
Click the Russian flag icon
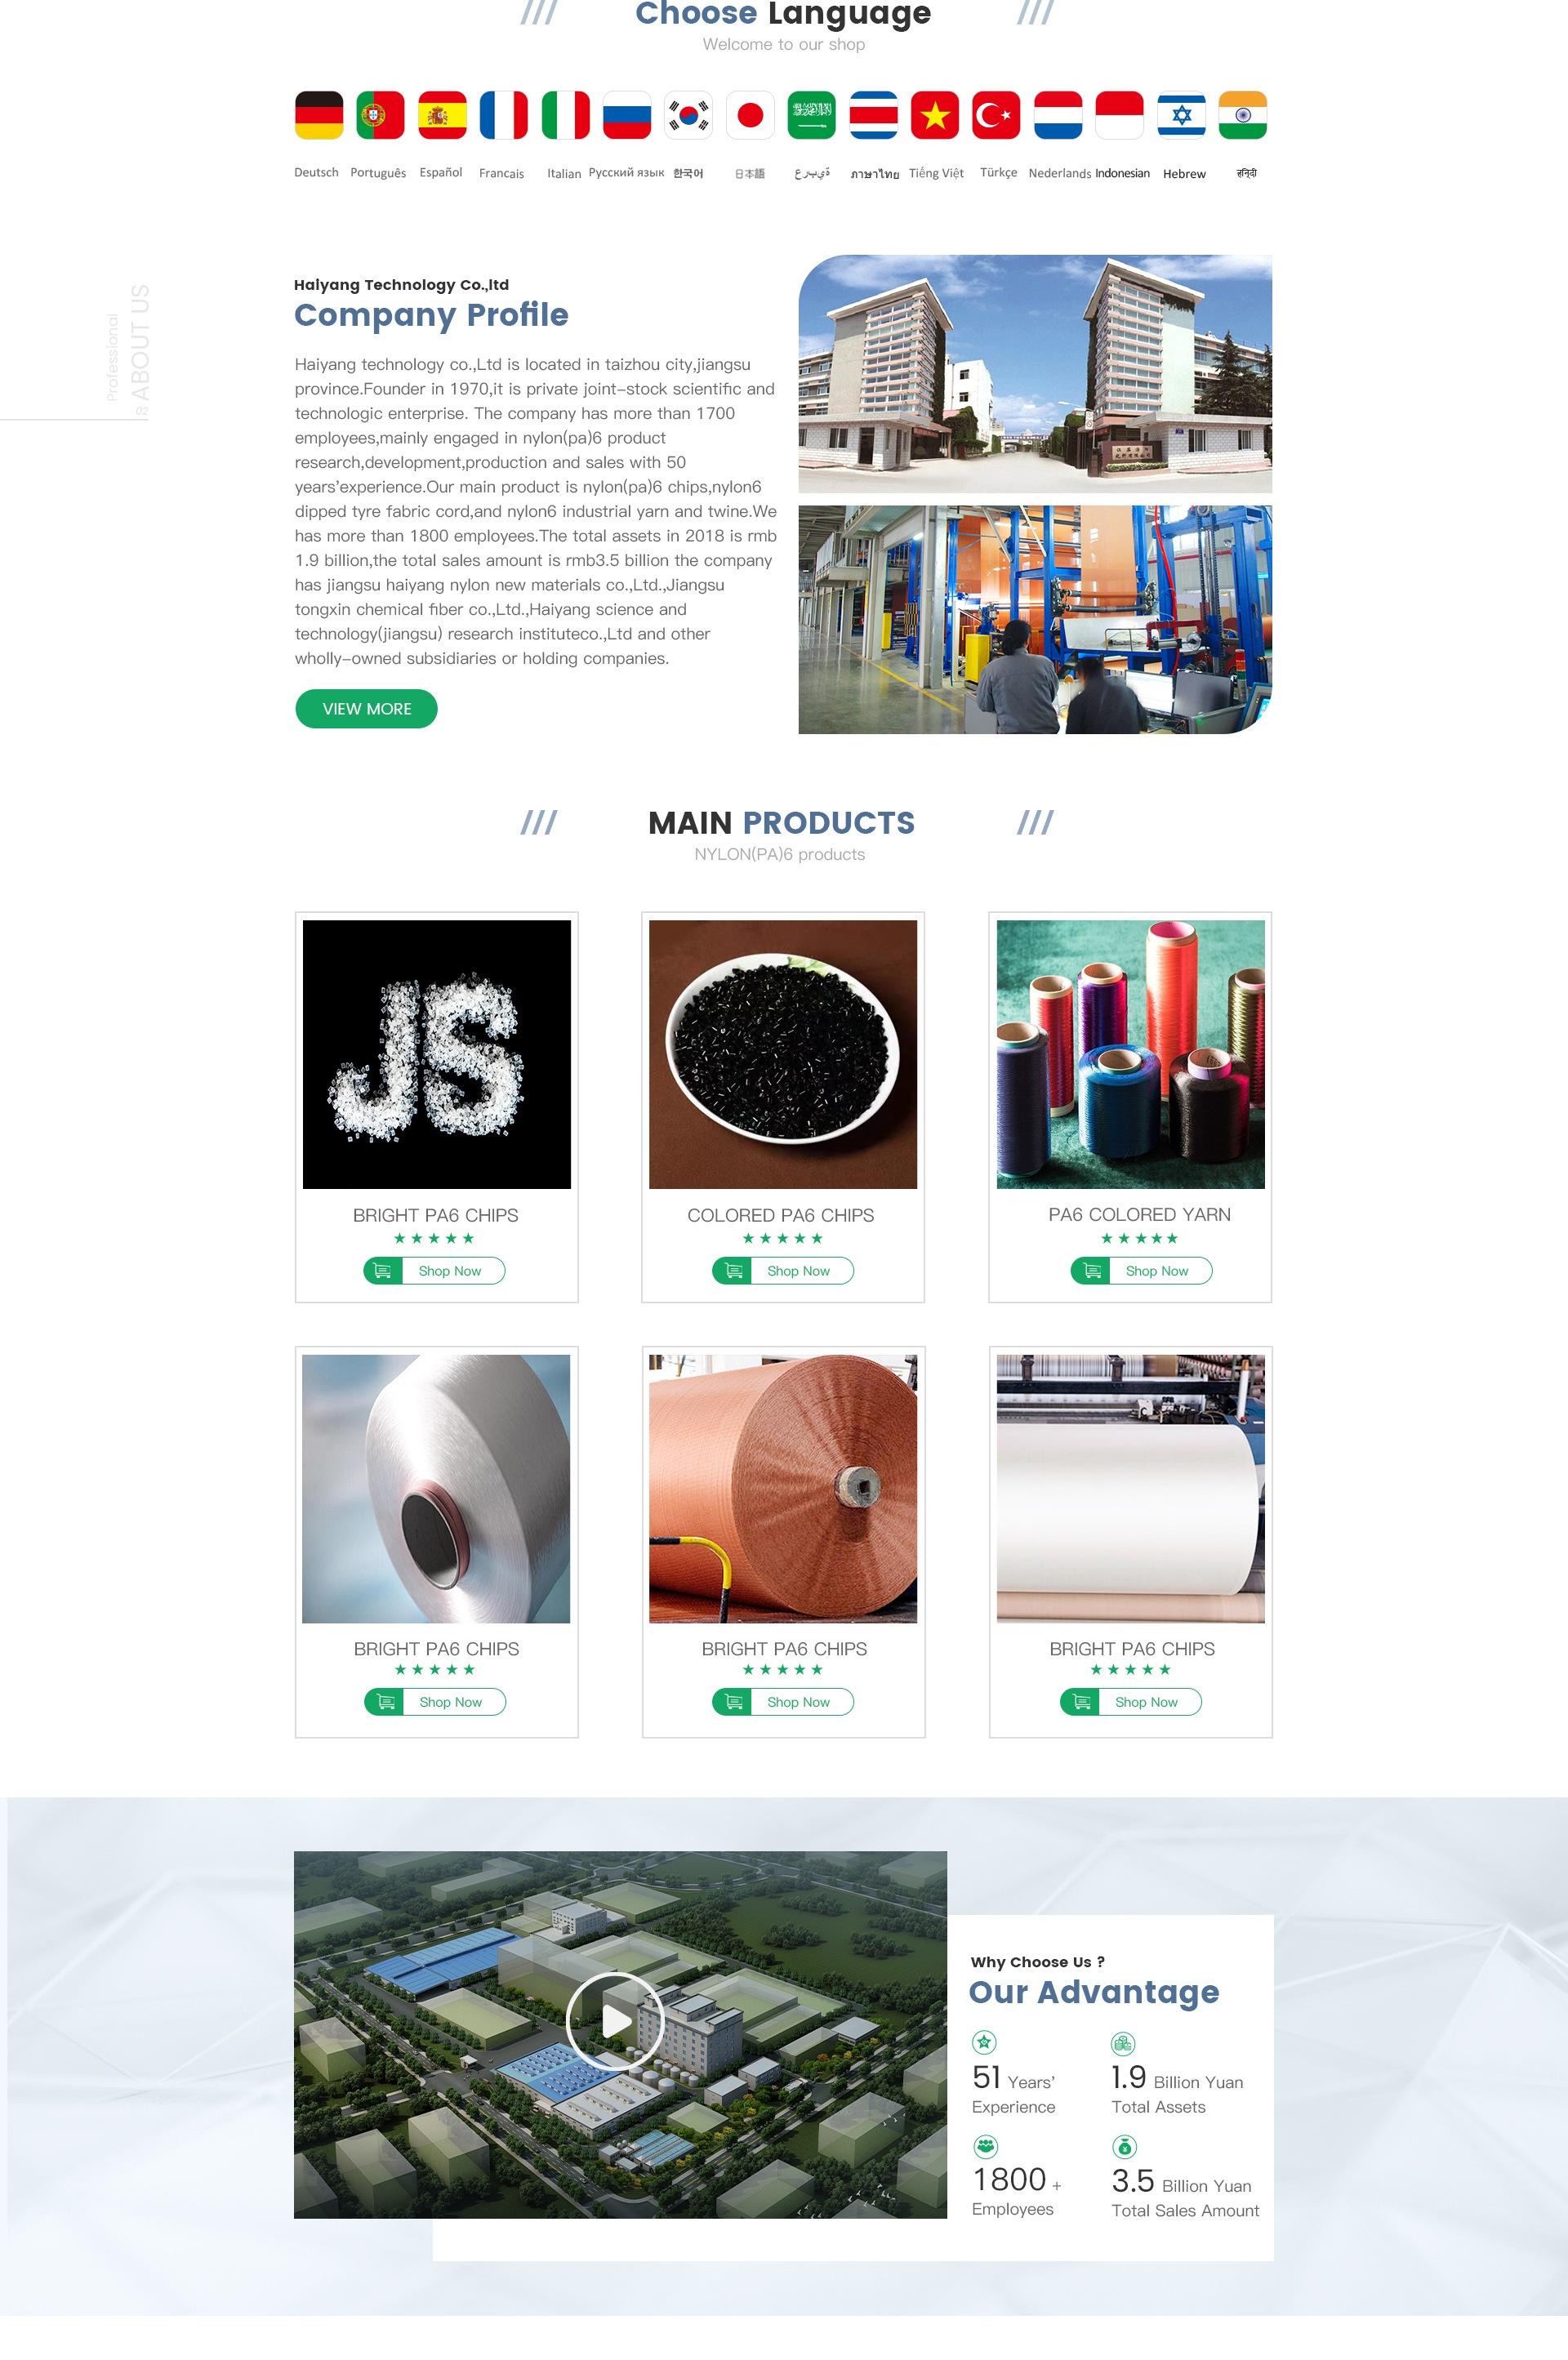627,115
